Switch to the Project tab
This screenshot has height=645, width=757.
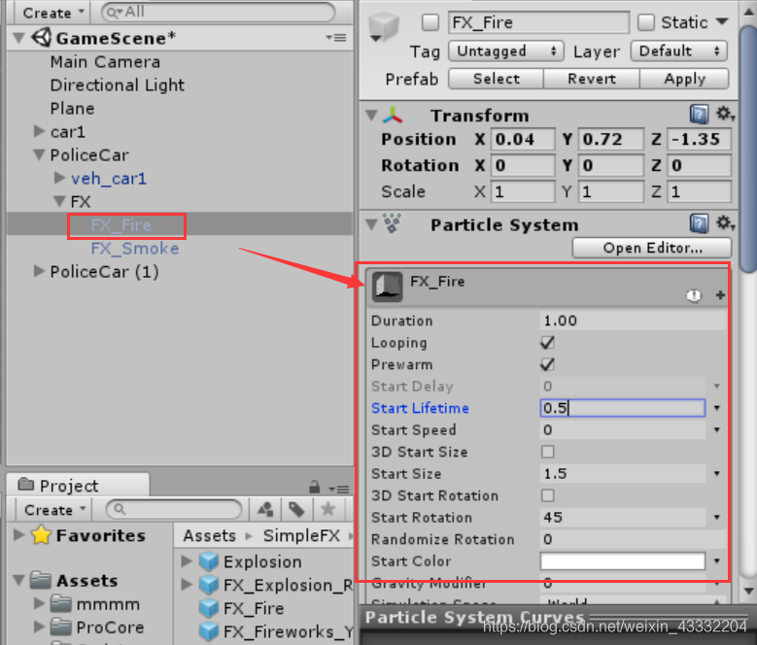coord(78,485)
